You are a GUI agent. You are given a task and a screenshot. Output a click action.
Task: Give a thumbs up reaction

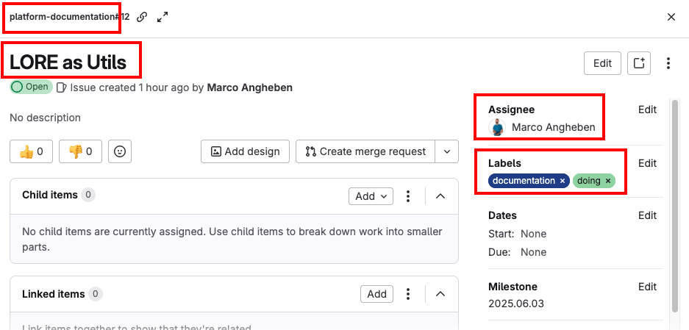click(x=31, y=151)
